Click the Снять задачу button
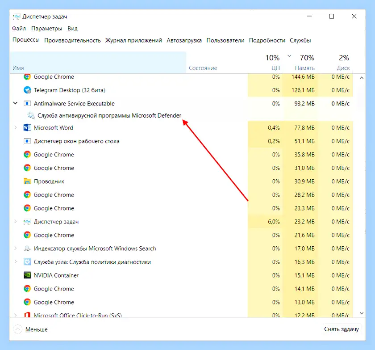The image size is (375, 350). tap(341, 329)
